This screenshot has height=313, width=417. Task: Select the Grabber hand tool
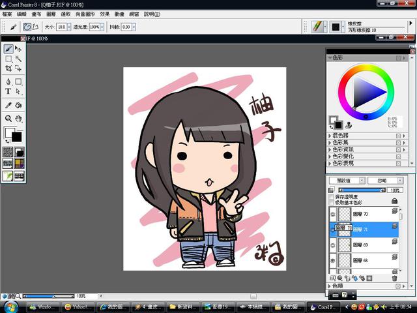(19, 119)
